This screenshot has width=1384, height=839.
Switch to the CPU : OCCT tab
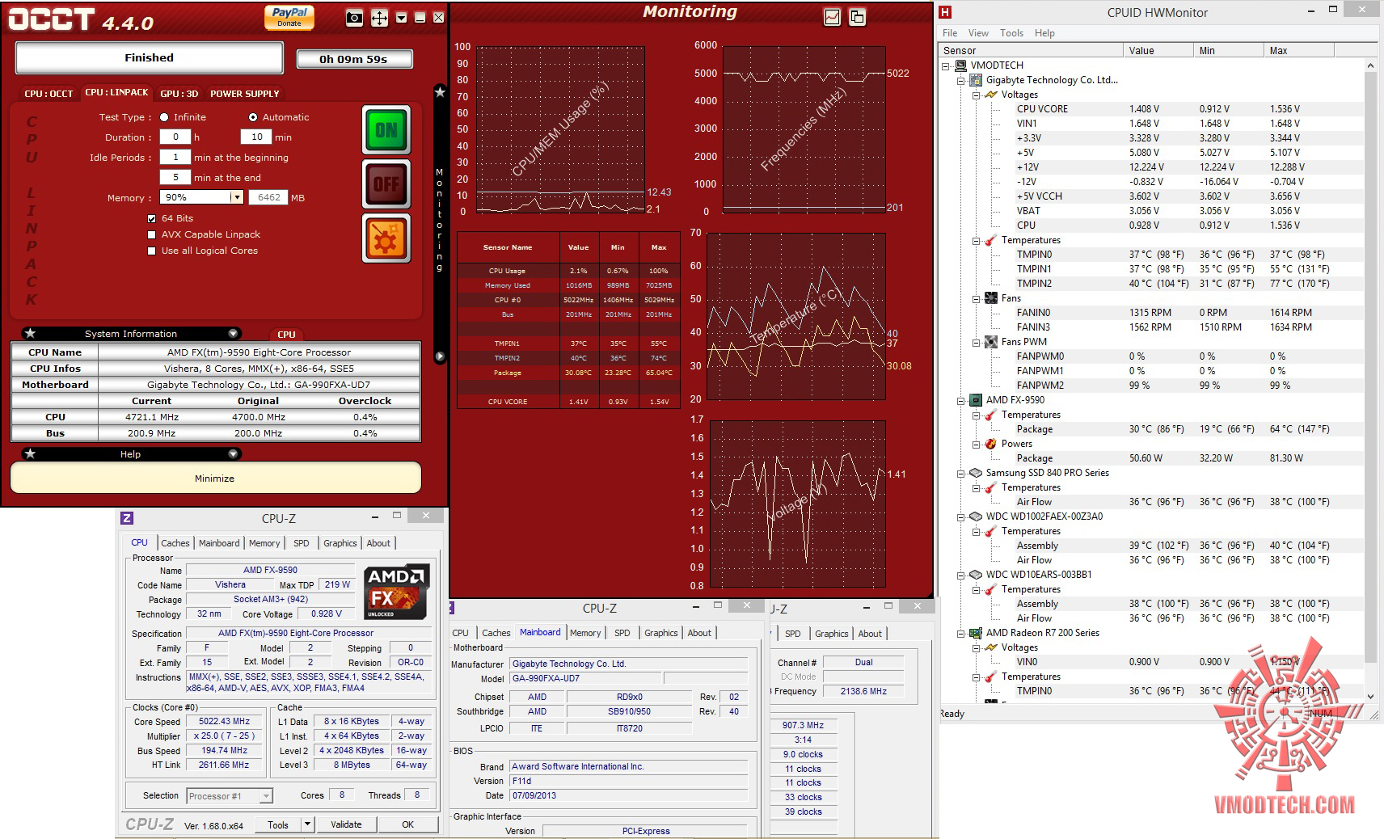click(x=49, y=94)
